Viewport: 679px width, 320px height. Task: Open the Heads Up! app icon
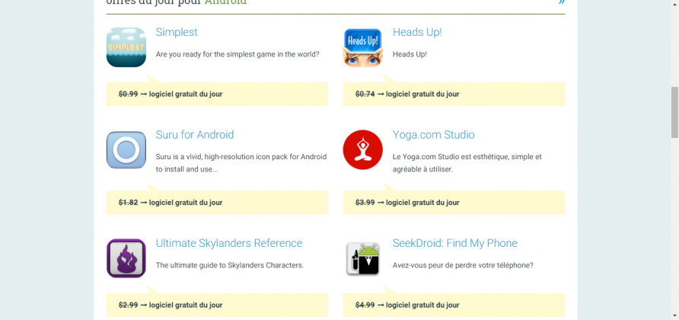pos(362,47)
